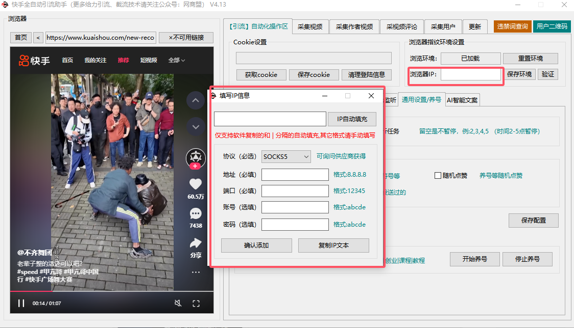Enter fullscreen for the video

(x=196, y=303)
